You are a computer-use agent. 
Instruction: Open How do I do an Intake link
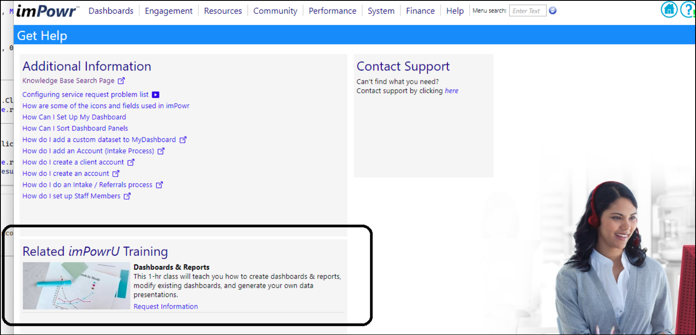click(87, 185)
